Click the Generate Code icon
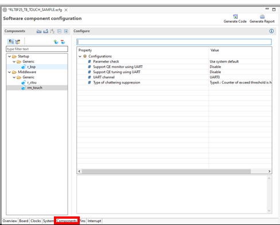280x225 pixels. pyautogui.click(x=235, y=17)
